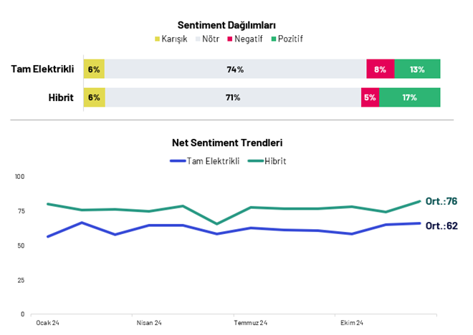This screenshot has width=473, height=335.
Task: Click the Tam Elektrikli 6% mixed segment
Action: point(94,69)
